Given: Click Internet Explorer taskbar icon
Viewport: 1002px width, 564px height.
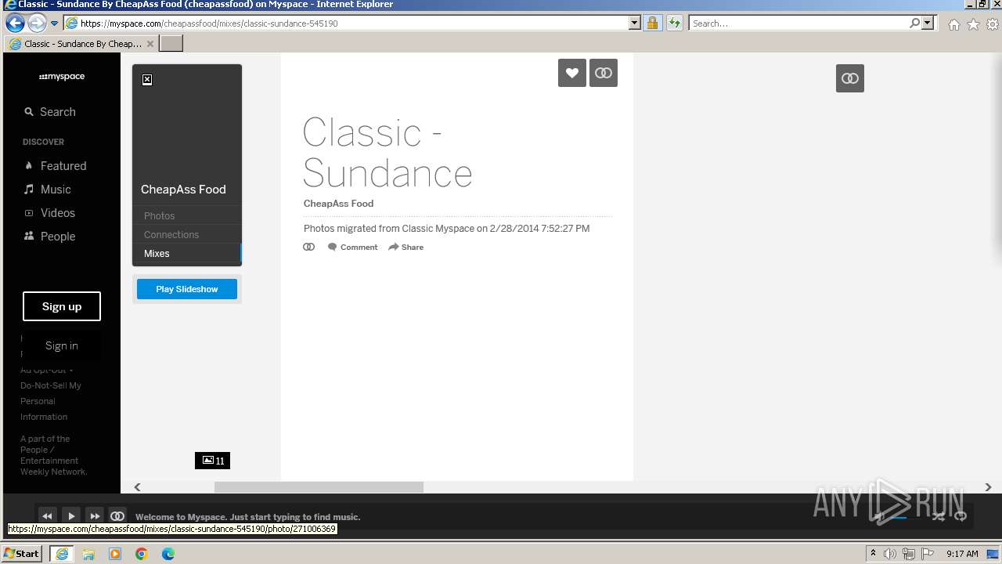Looking at the screenshot, I should (62, 554).
